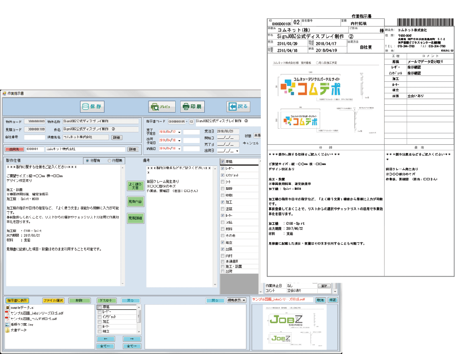Open the 納品日 date dropdown
The width and height of the screenshot is (460, 354).
179,148
